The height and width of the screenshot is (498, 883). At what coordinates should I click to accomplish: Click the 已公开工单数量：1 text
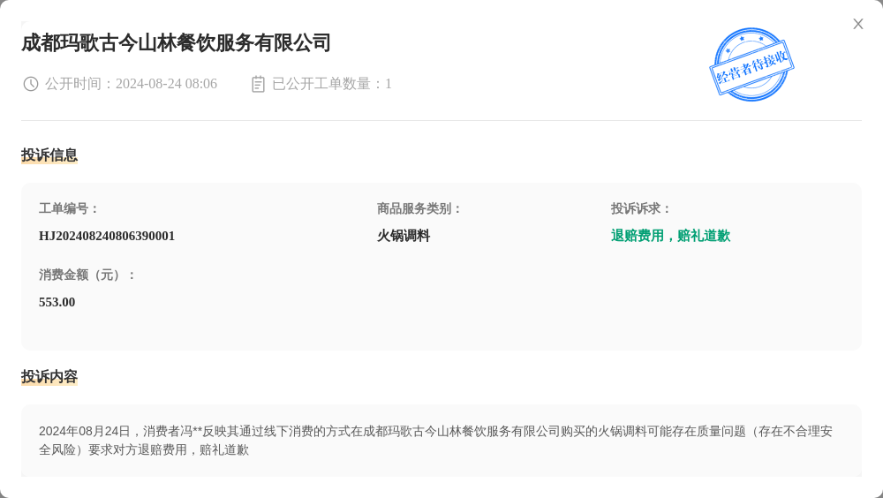[x=332, y=84]
